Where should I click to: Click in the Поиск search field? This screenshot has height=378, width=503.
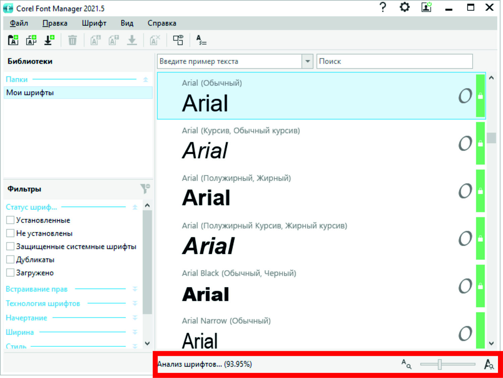[394, 61]
